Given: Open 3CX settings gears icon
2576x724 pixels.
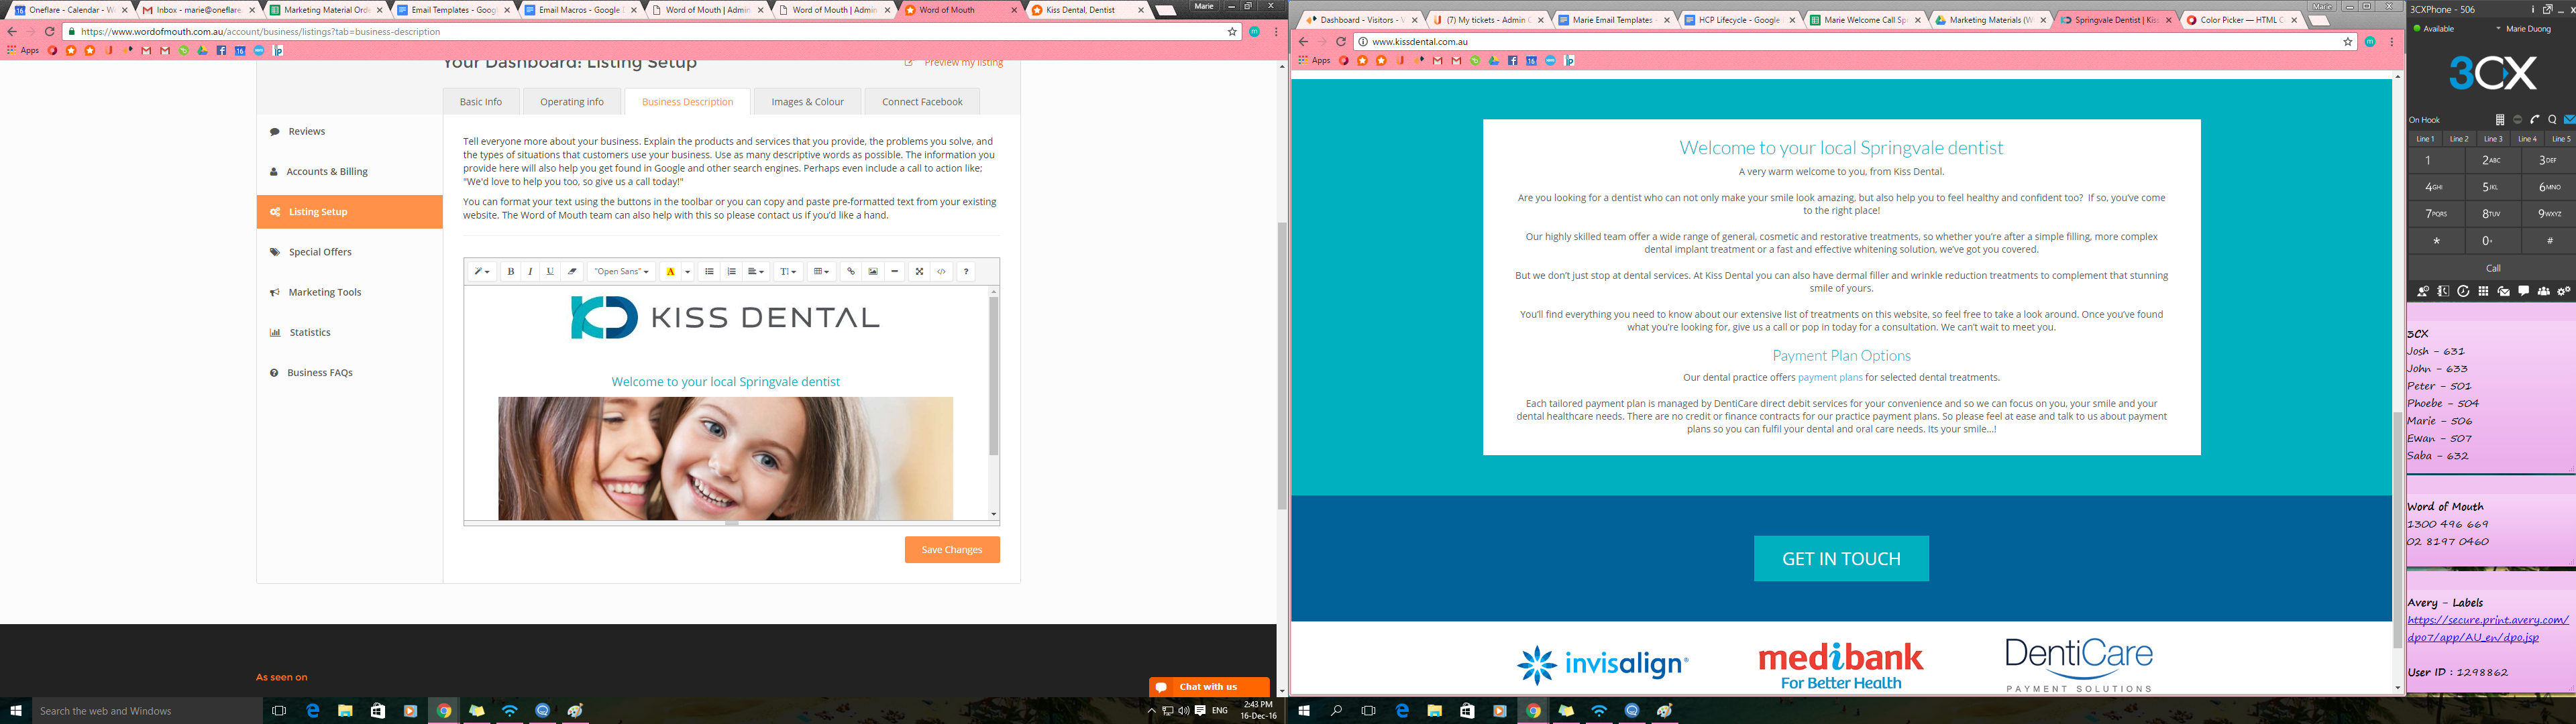Looking at the screenshot, I should point(2563,292).
